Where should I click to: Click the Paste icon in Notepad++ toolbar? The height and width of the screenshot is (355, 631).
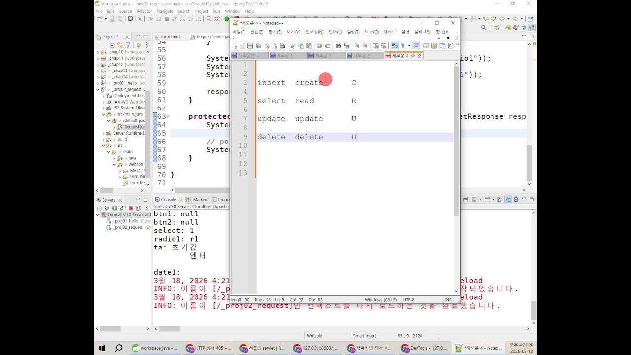309,46
